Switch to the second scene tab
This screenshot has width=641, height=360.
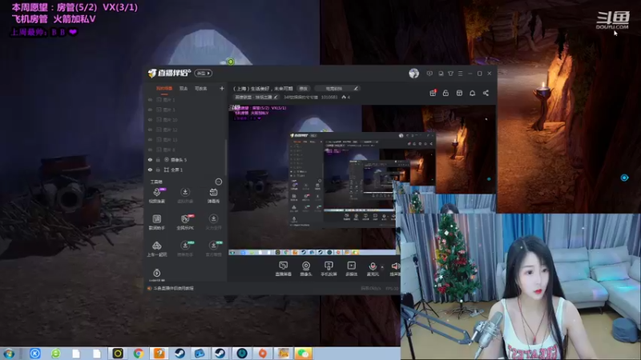pyautogui.click(x=183, y=88)
